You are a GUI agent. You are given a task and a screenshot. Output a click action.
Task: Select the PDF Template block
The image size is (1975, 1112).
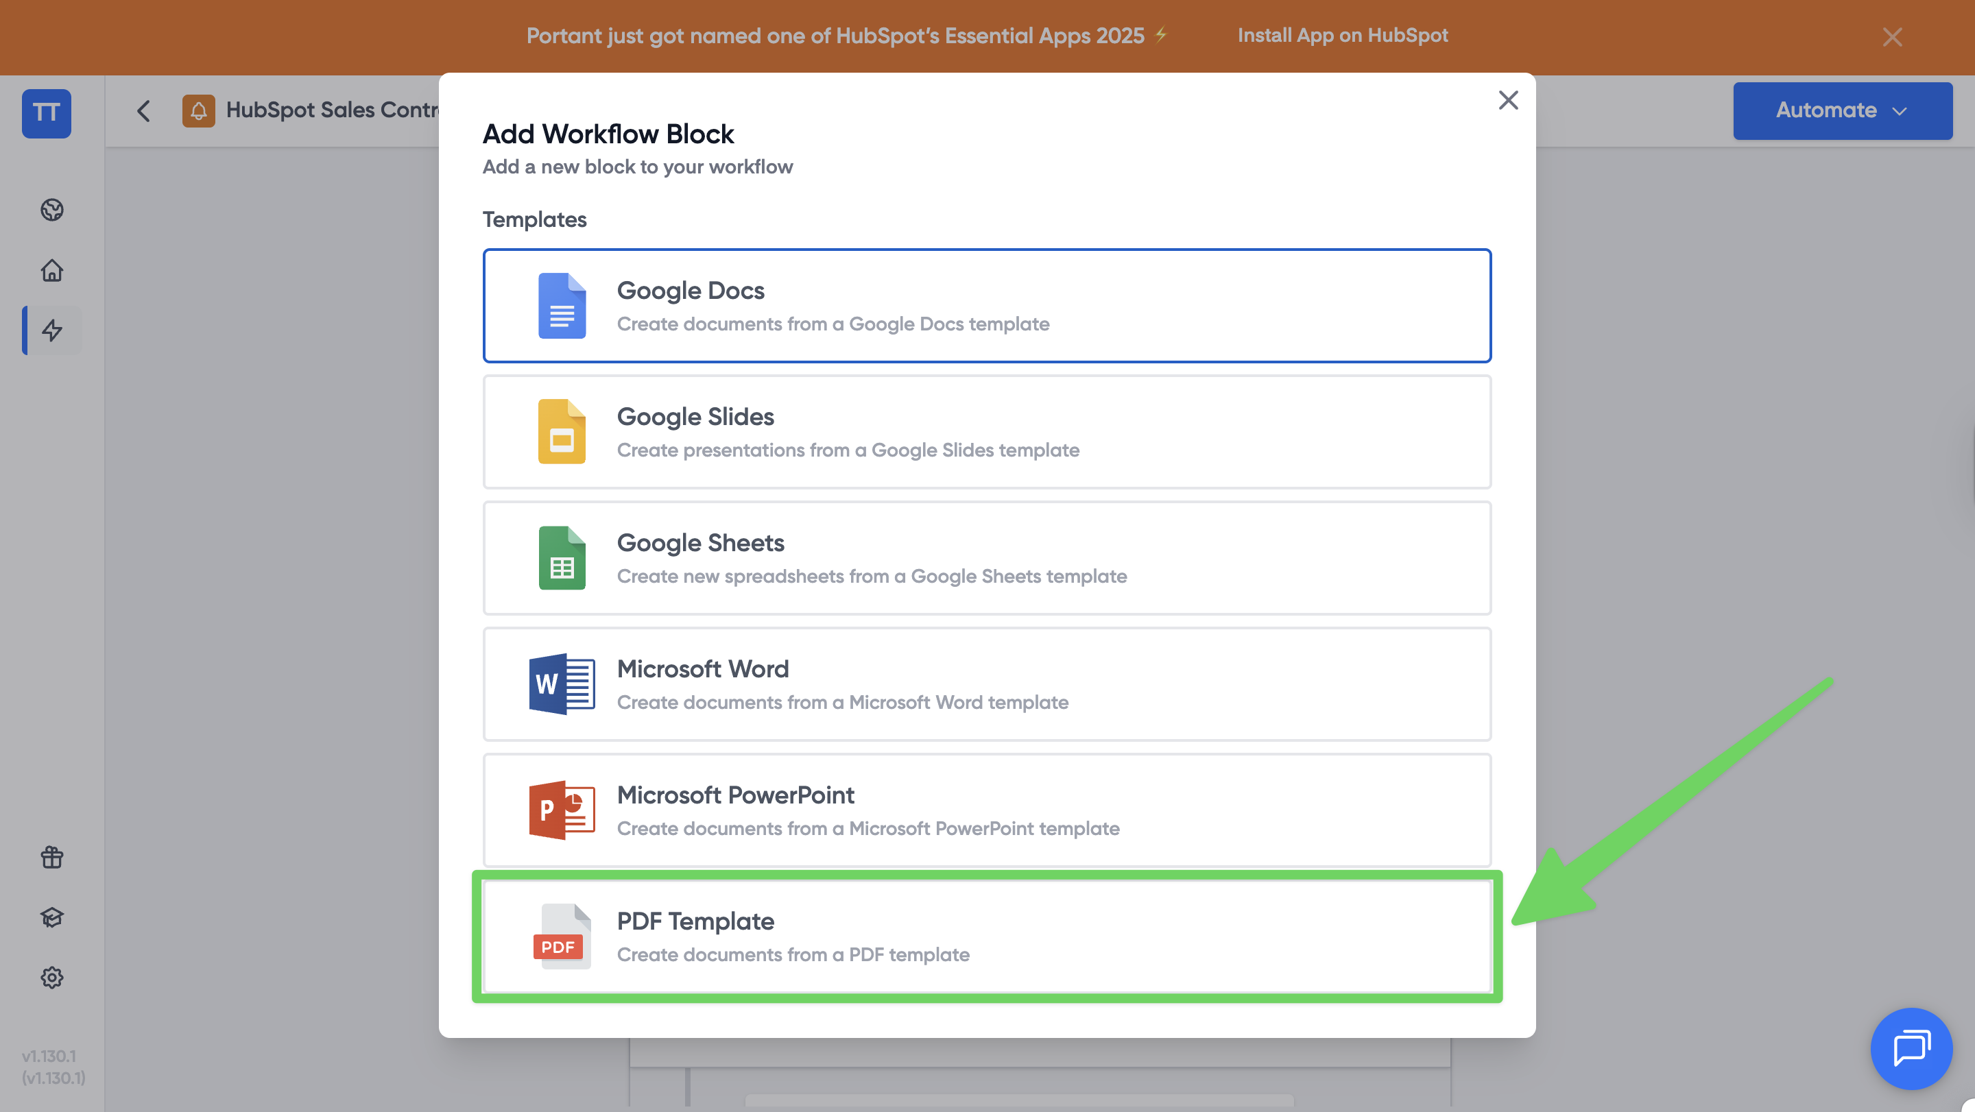[x=987, y=936]
